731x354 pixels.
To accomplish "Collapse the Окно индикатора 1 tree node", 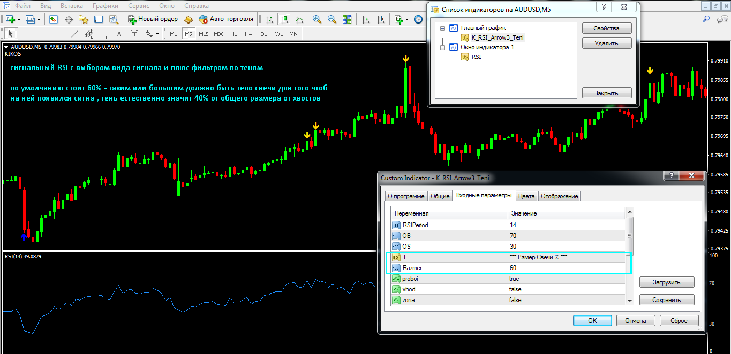I will tap(442, 47).
